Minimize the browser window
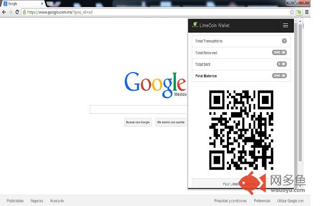Screen dimensions: 330x206 290,3
